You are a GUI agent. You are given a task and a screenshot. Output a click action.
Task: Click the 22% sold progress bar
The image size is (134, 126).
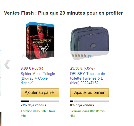click(40, 101)
